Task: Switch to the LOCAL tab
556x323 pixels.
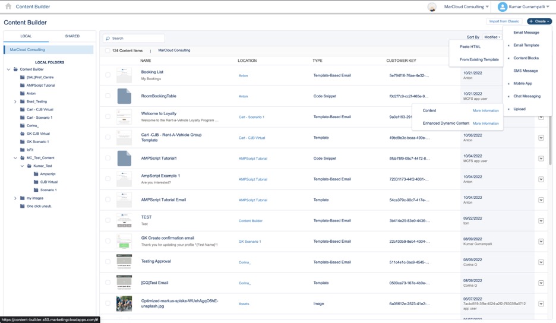Action: coord(26,36)
